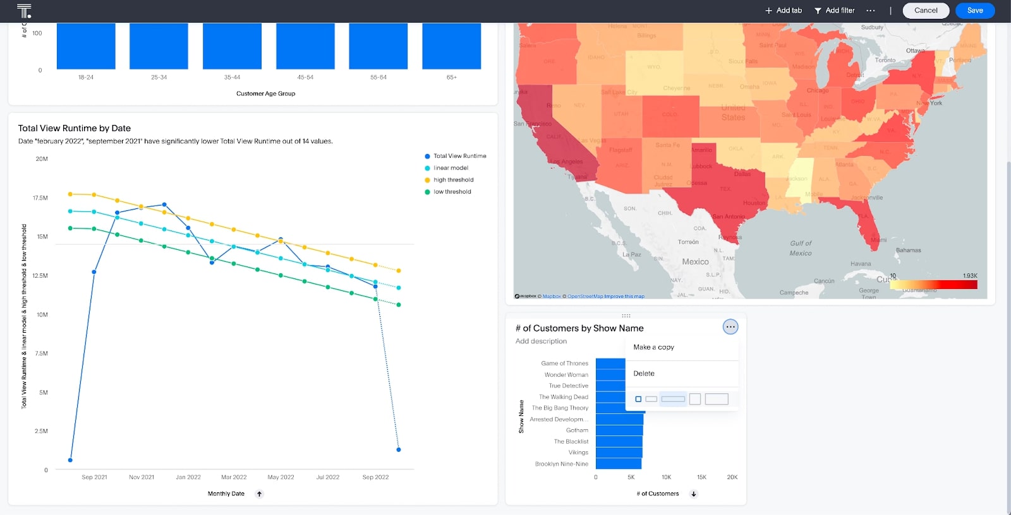Viewport: 1011px width, 515px height.
Task: Click the Show Name axis label
Action: click(x=521, y=417)
